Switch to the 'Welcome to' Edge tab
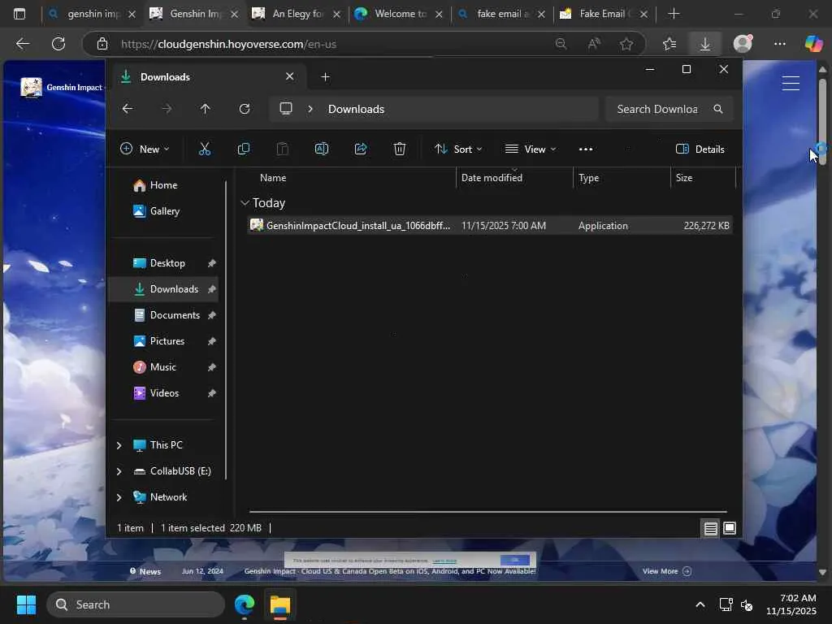 point(399,14)
